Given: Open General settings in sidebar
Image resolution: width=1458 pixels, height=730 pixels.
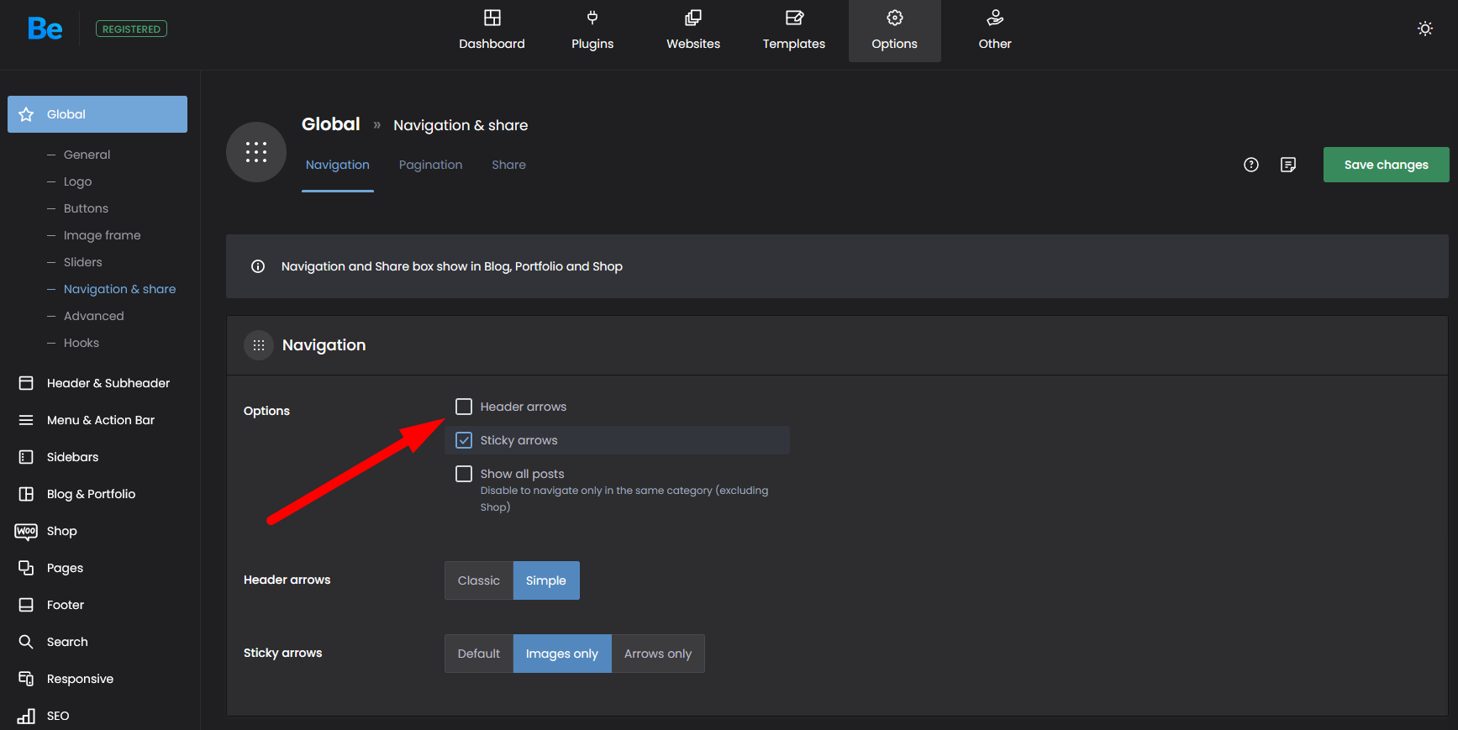Looking at the screenshot, I should [87, 155].
